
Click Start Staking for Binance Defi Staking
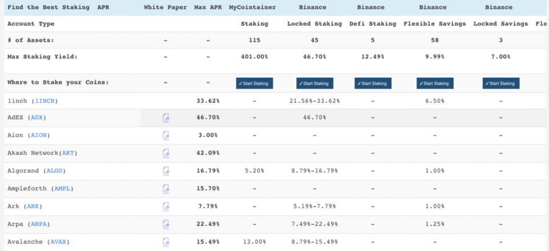373,83
